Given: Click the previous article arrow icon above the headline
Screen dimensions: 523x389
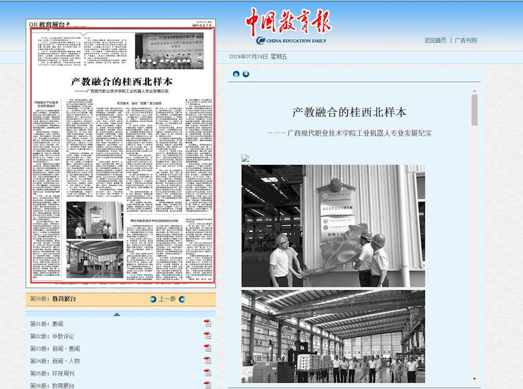Looking at the screenshot, I should pyautogui.click(x=236, y=74).
